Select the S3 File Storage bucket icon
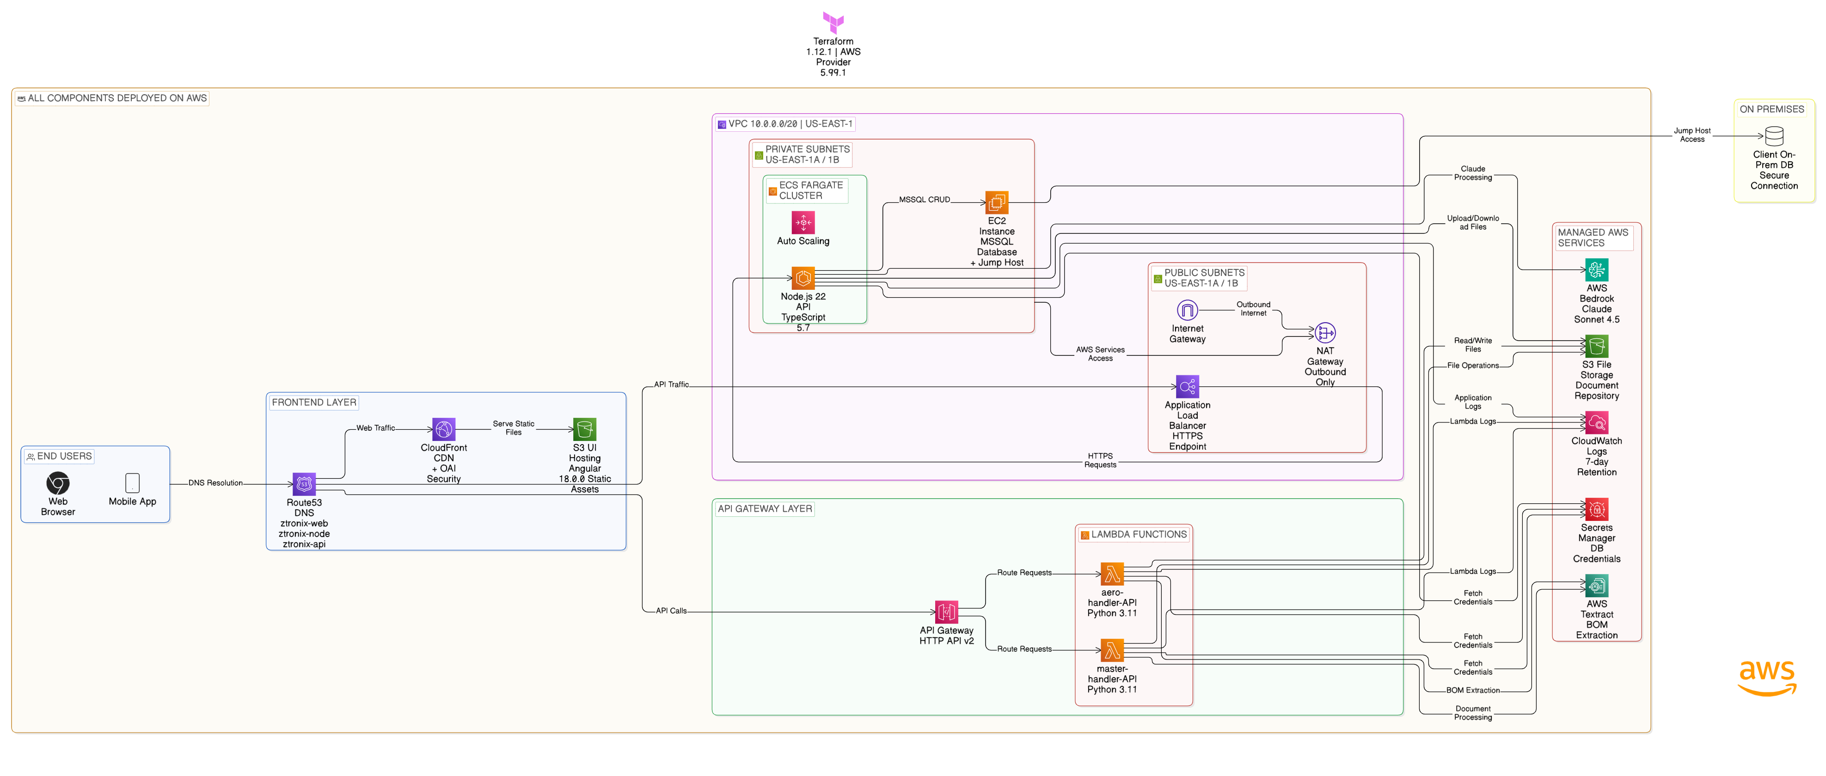This screenshot has height=776, width=1826. click(x=1596, y=346)
